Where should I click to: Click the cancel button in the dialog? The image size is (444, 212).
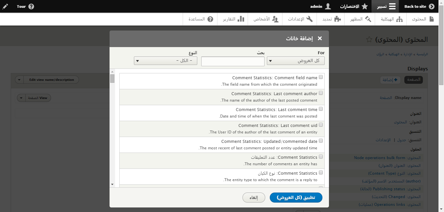[x=254, y=197]
